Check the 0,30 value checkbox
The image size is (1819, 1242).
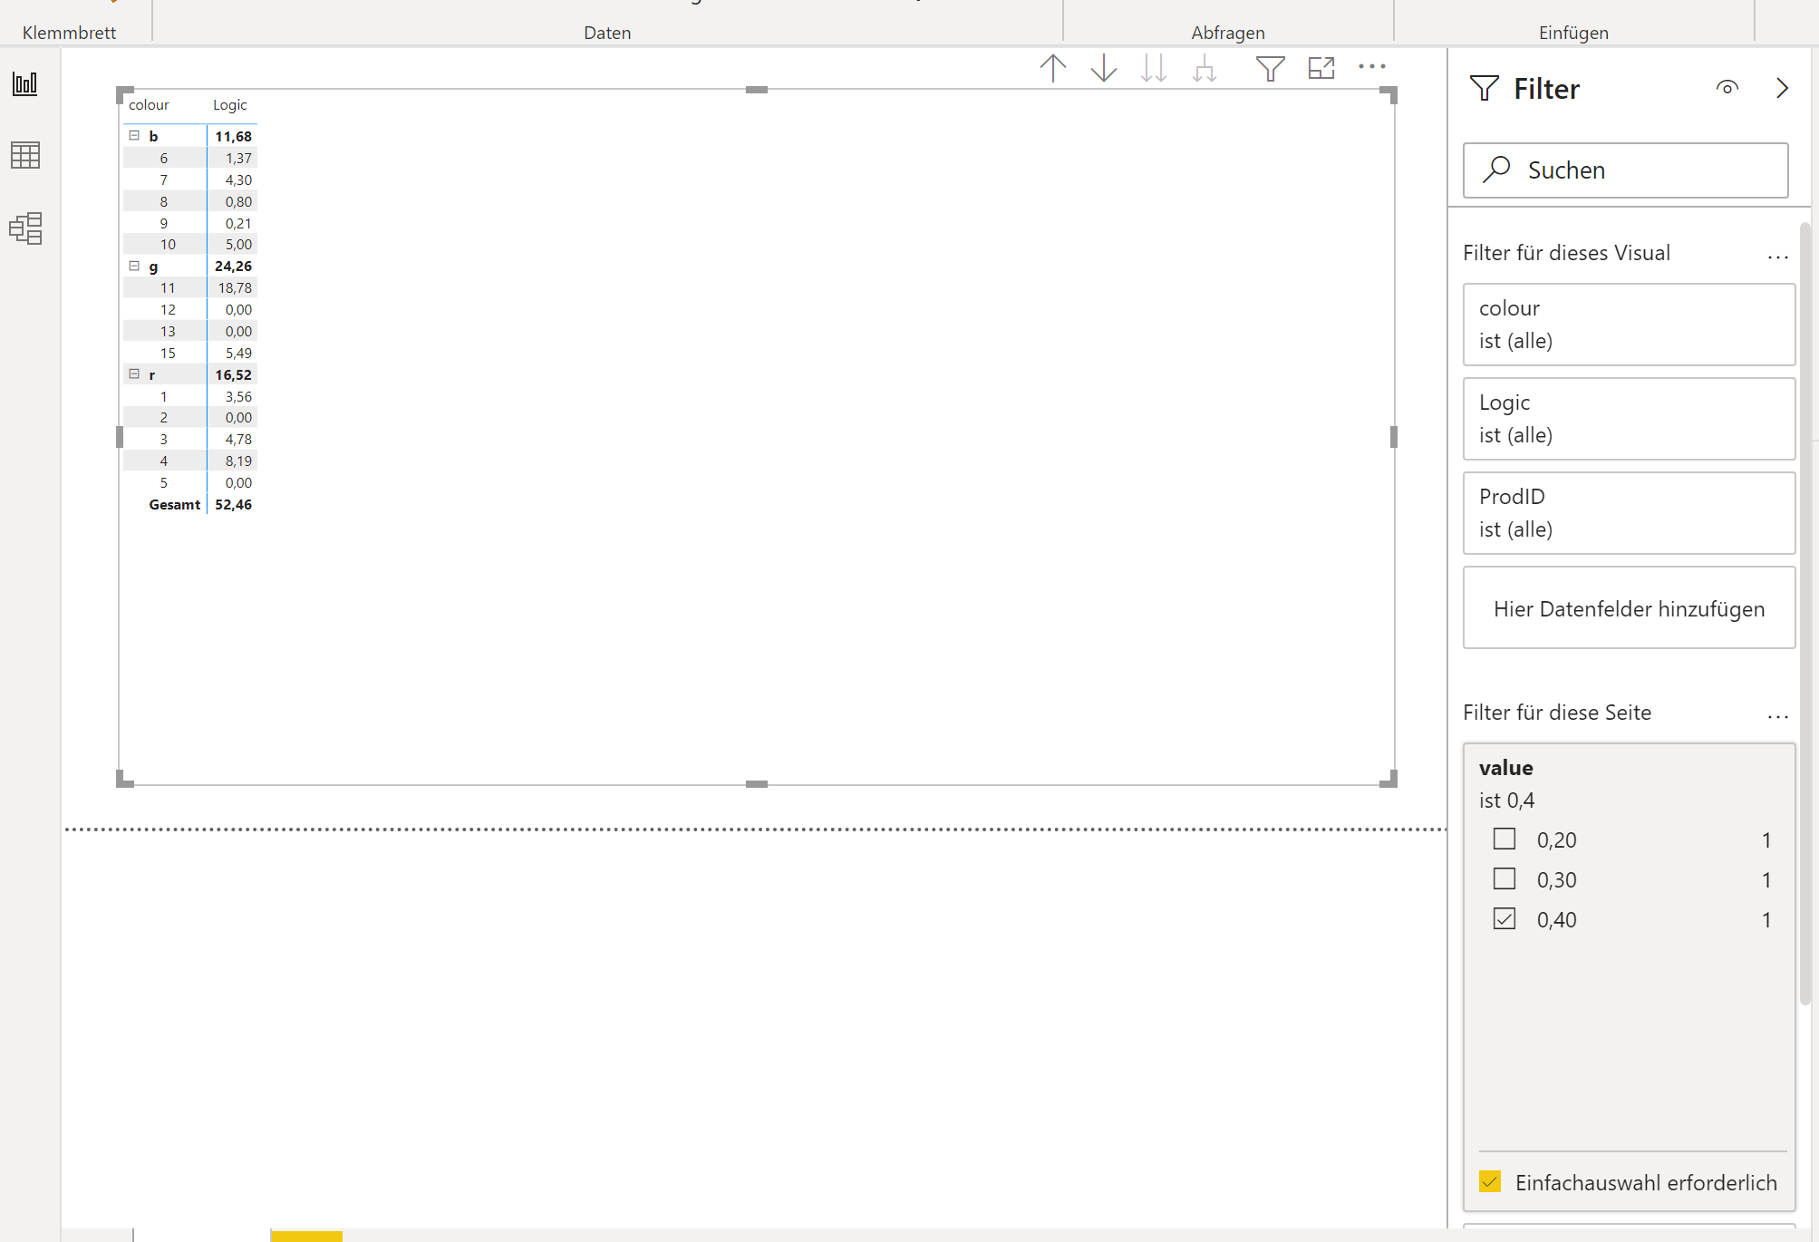[x=1505, y=878]
